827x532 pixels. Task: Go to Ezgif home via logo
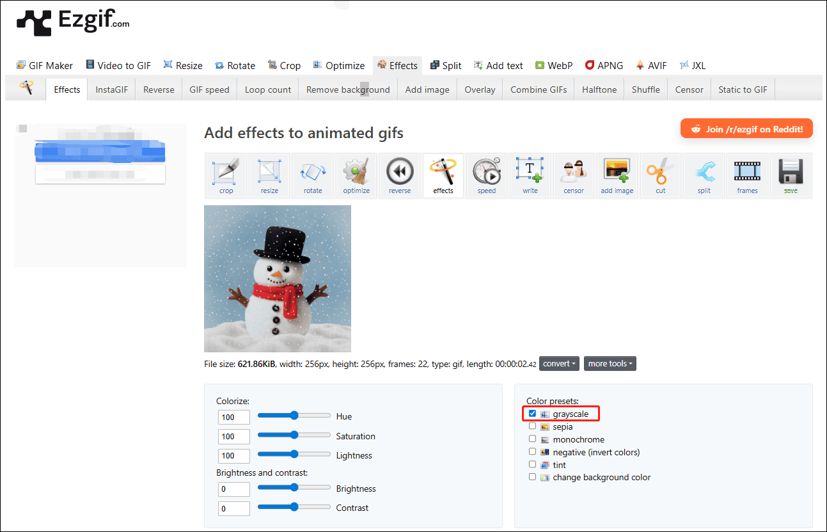pos(73,22)
